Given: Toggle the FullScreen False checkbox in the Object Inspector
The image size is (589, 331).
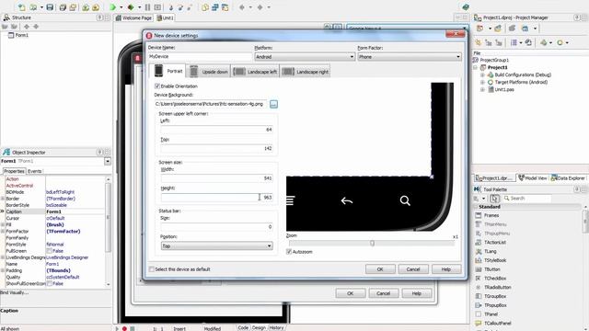Looking at the screenshot, I should (x=49, y=251).
